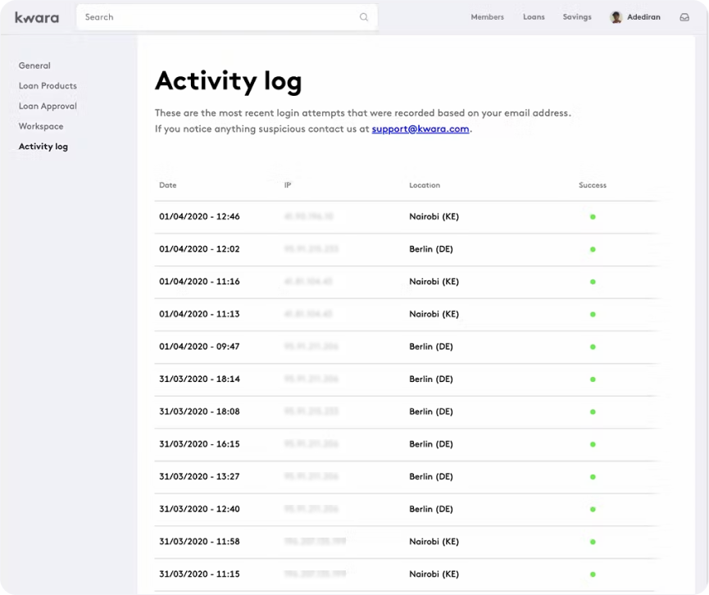Open the Savings menu
709x595 pixels.
[576, 16]
